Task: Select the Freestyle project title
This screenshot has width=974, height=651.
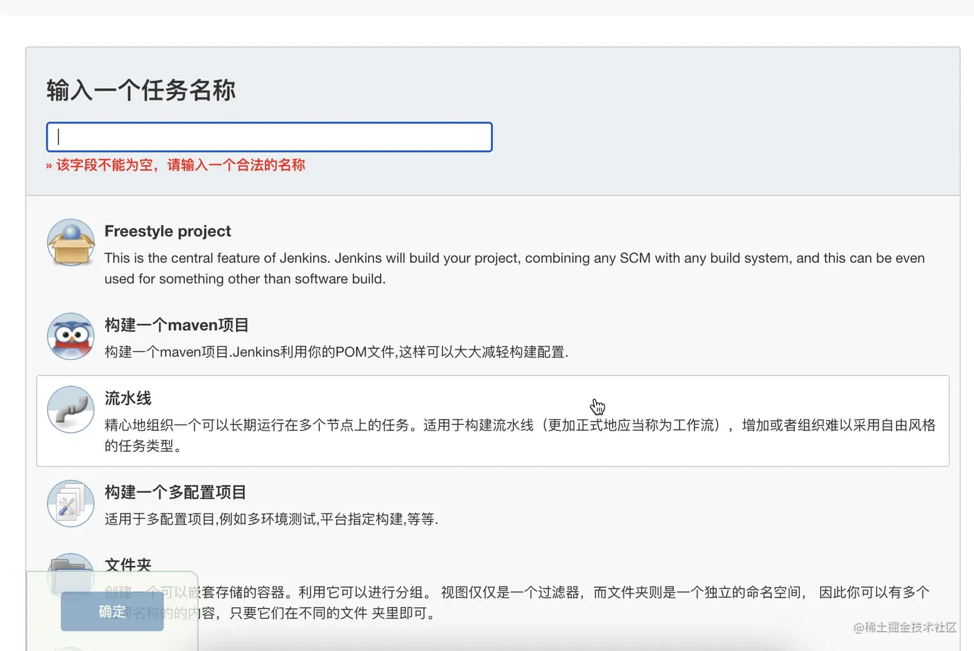Action: point(167,231)
